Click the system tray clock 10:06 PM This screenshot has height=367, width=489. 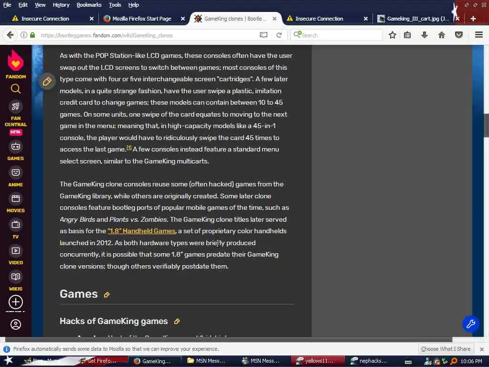(471, 361)
